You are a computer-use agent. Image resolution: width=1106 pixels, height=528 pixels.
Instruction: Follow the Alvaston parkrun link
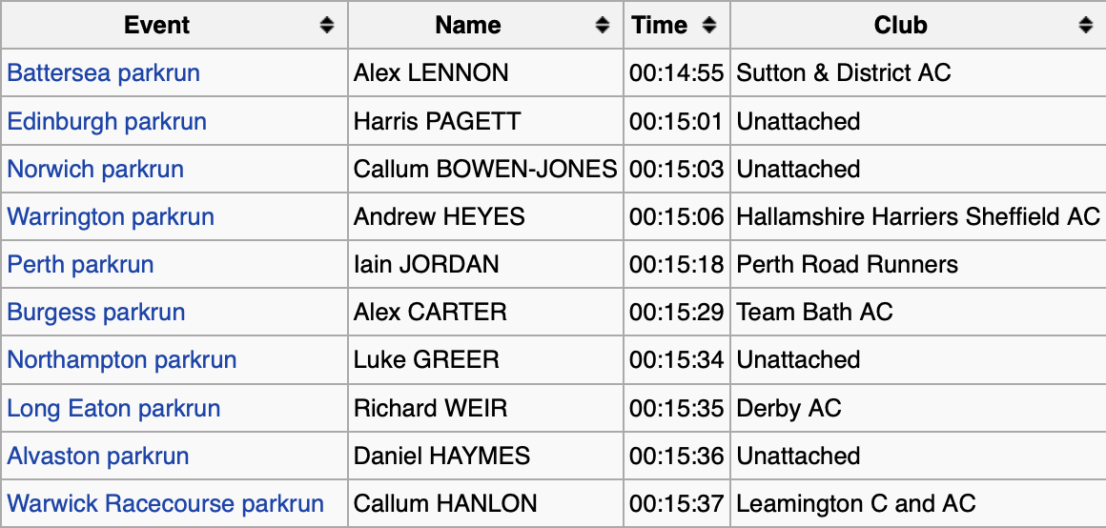click(x=98, y=456)
